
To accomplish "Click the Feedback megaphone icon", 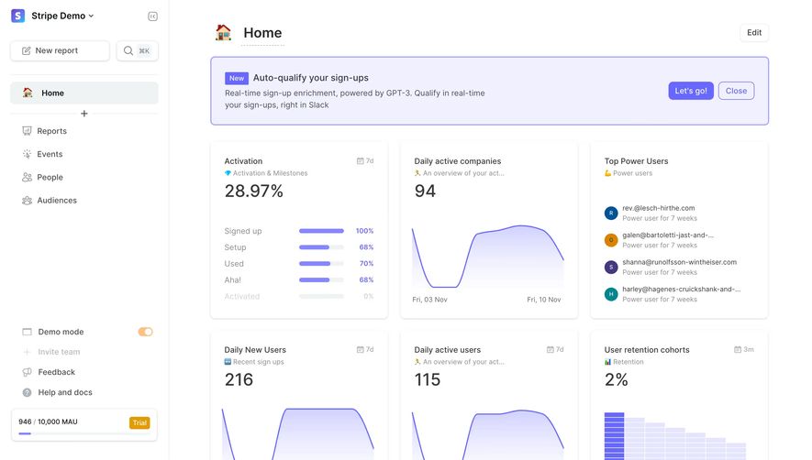I will [x=27, y=372].
